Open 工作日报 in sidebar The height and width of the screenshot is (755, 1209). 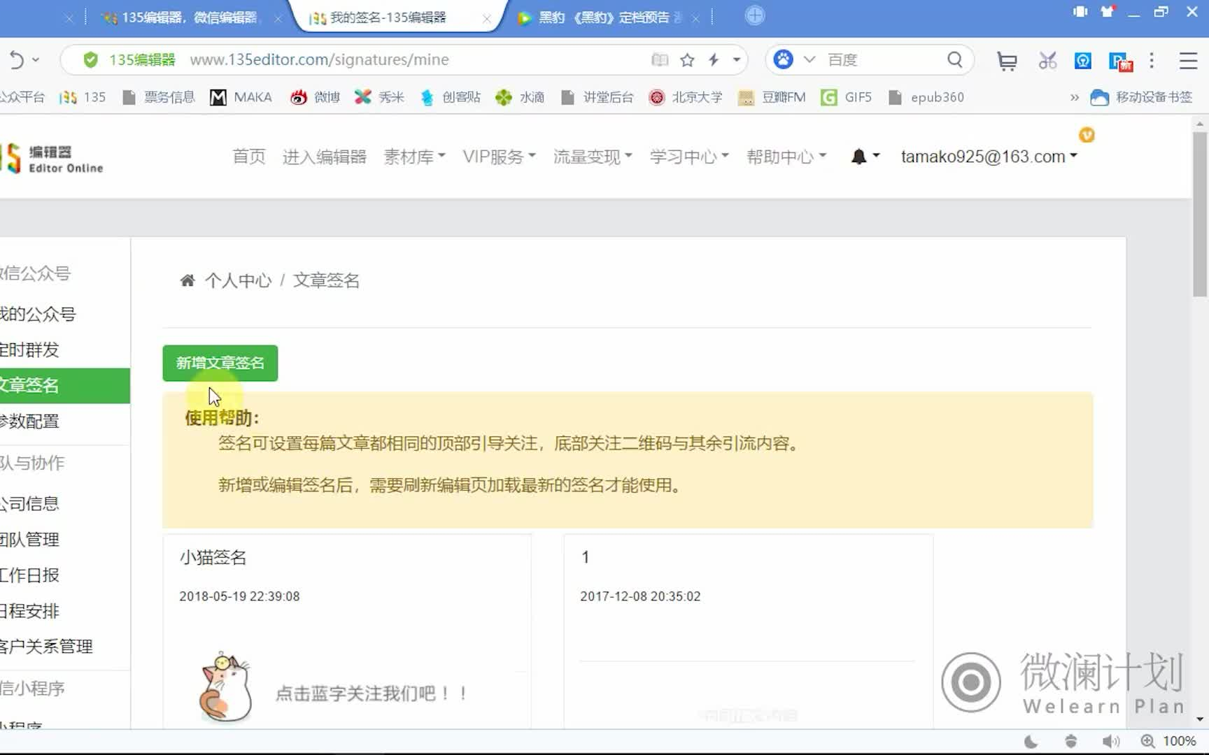(29, 575)
